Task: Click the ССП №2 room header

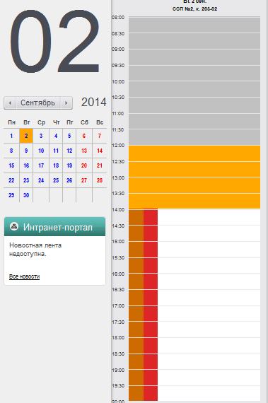Action: coord(194,9)
